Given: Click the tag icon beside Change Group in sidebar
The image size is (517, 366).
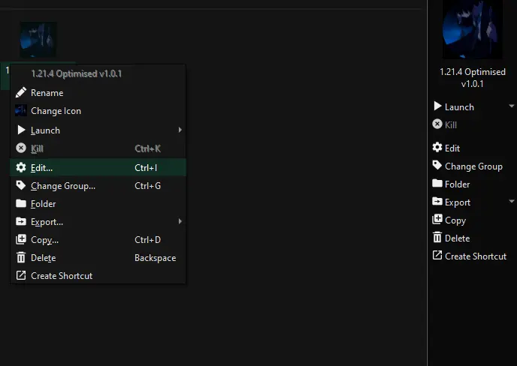Looking at the screenshot, I should point(437,166).
